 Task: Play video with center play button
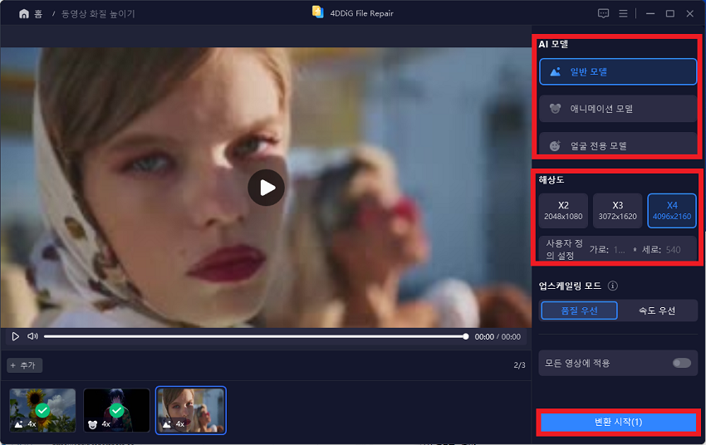click(266, 188)
